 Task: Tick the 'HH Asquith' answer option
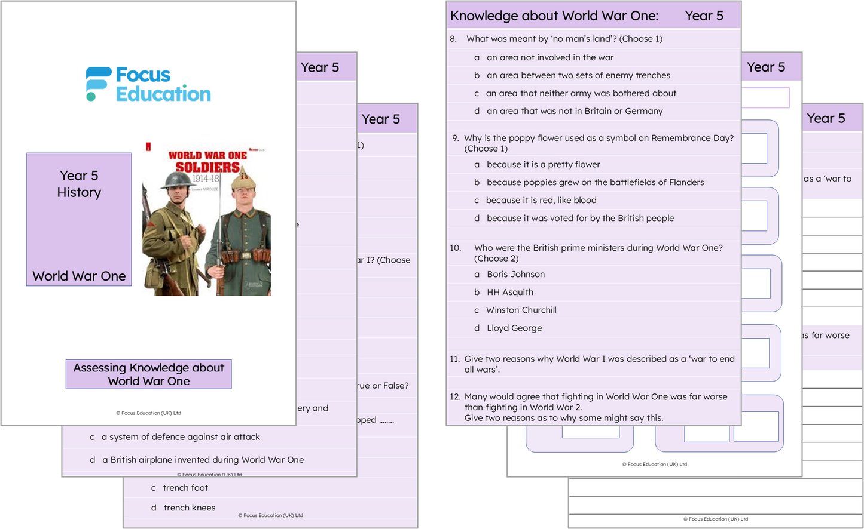509,292
